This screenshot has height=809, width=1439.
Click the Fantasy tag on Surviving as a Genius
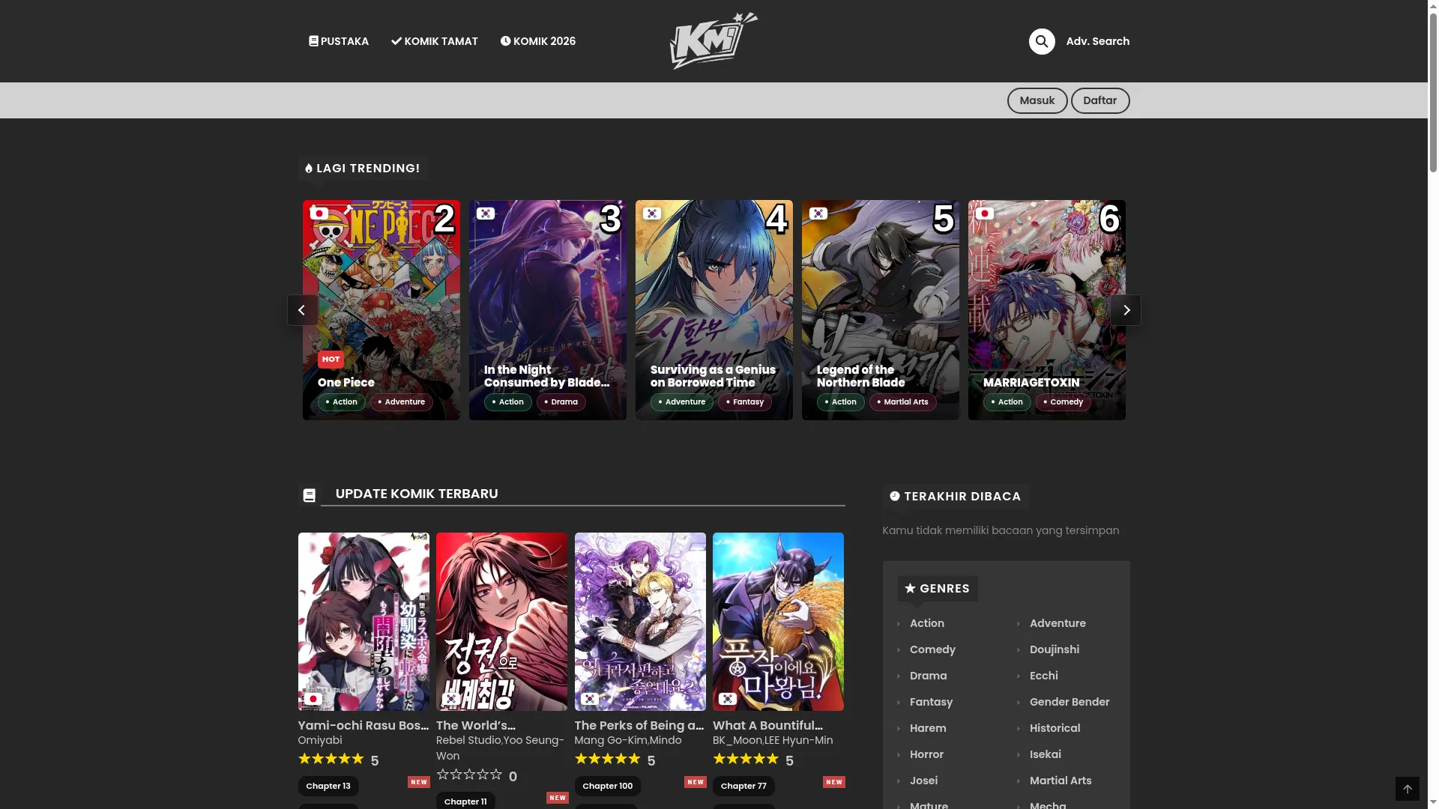click(745, 402)
